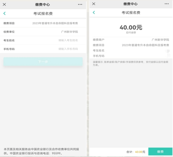Screen dimensions: 173x157
Task: Click the 考试报名费 title on right screen
Action: [131, 13]
